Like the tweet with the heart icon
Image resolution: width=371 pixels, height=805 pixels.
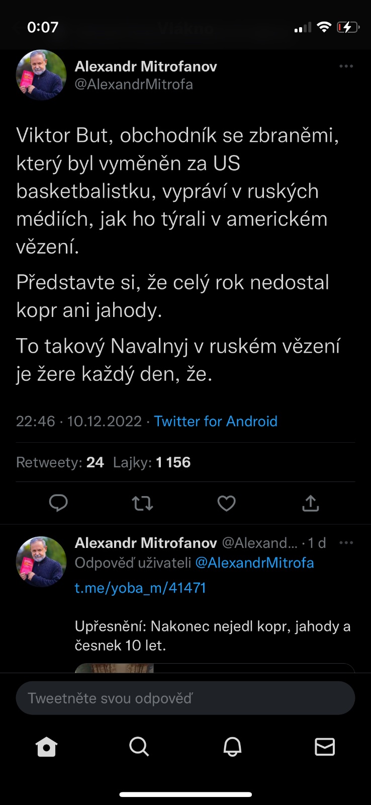pyautogui.click(x=226, y=503)
